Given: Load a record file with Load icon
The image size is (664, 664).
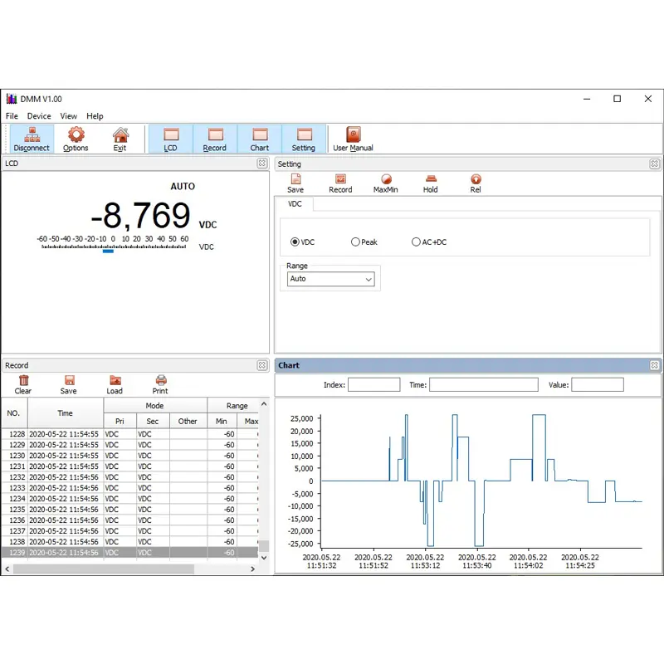Looking at the screenshot, I should tap(115, 384).
